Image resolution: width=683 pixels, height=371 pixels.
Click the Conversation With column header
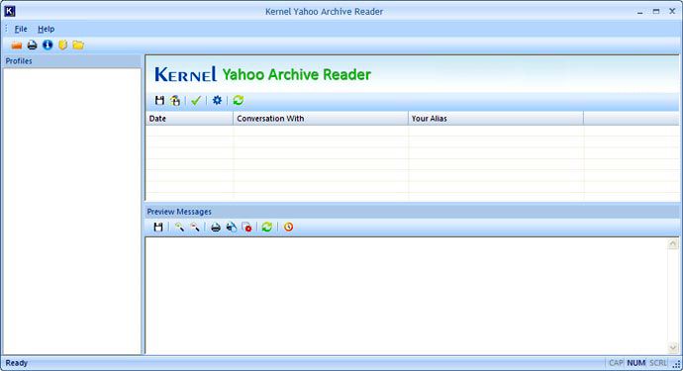point(321,119)
